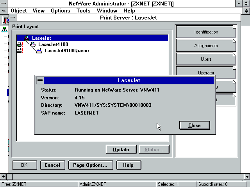250x187 pixels.
Task: Click 'Tree: ZXNET' in the status bar
Action: 14,184
